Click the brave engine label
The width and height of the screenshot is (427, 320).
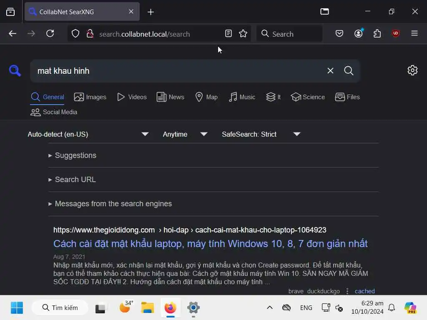click(x=296, y=291)
